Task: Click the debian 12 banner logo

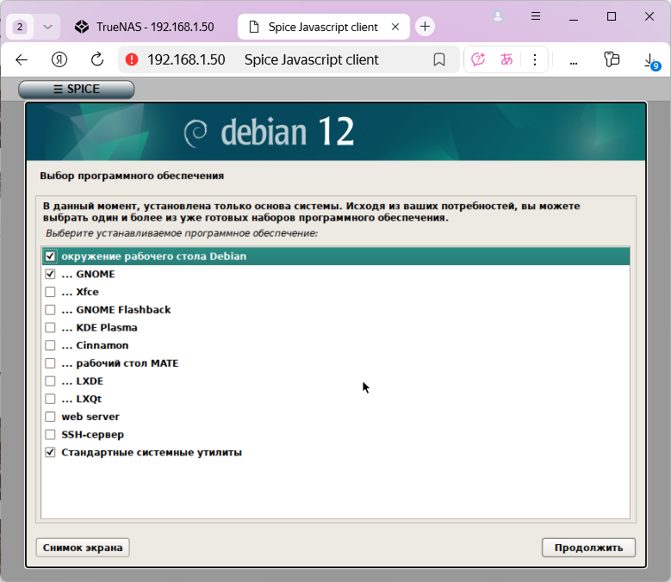Action: pyautogui.click(x=269, y=132)
